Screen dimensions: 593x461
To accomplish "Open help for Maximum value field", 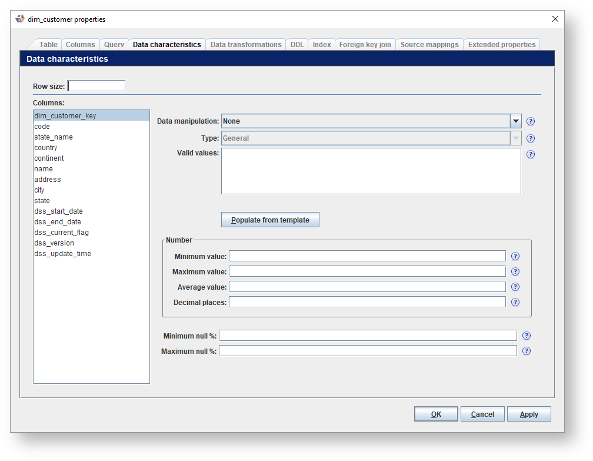I will click(515, 271).
